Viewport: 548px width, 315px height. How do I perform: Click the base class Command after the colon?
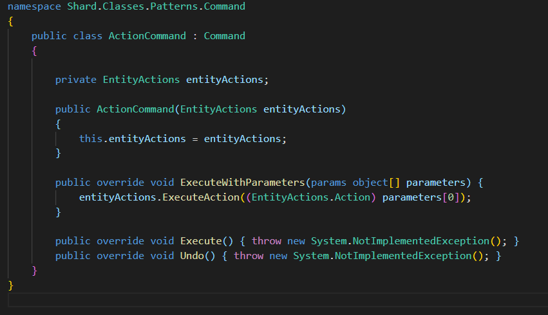(x=224, y=36)
